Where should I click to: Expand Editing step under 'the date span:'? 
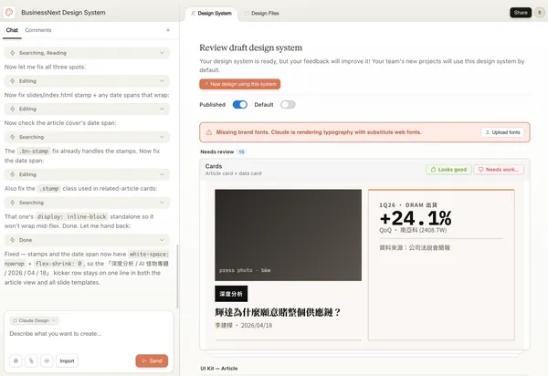87,174
